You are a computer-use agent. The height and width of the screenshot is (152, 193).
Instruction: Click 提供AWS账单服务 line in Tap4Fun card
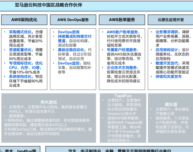click(x=124, y=118)
